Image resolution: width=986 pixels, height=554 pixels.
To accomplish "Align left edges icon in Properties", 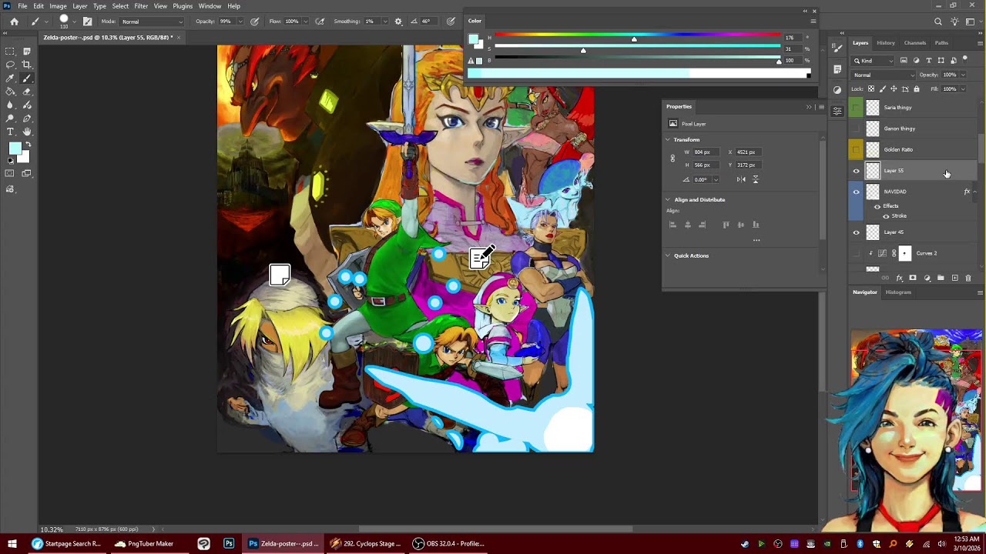I will 672,225.
